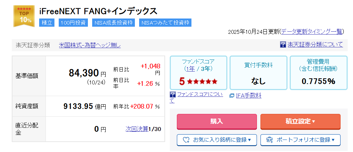Switch fund score to 1年
The image size is (353, 152).
(191, 68)
